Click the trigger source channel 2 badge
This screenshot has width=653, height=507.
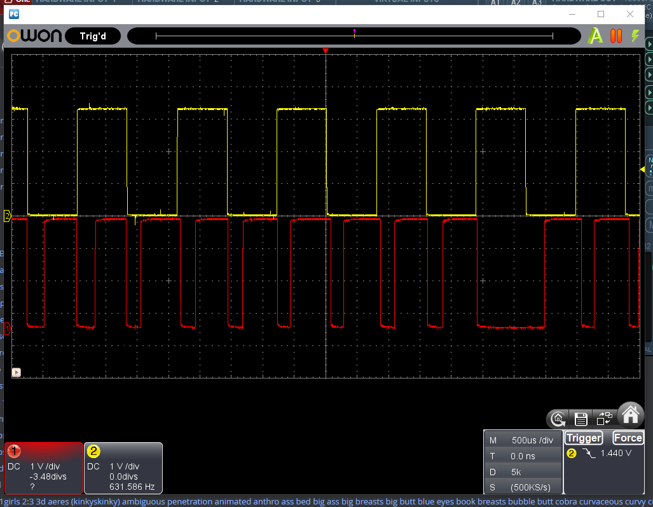[x=572, y=454]
